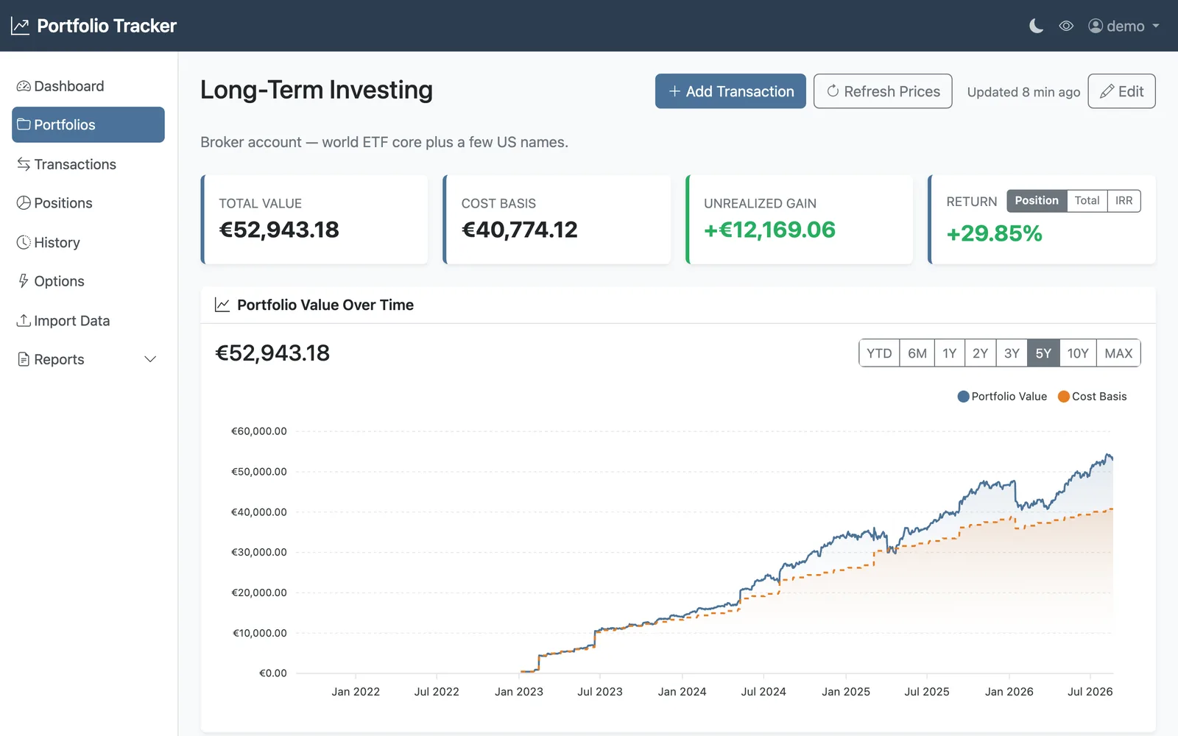Set chart range to 3Y

pyautogui.click(x=1012, y=353)
